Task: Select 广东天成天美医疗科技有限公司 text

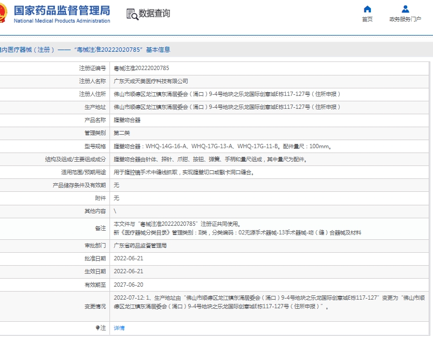Action: [x=151, y=81]
